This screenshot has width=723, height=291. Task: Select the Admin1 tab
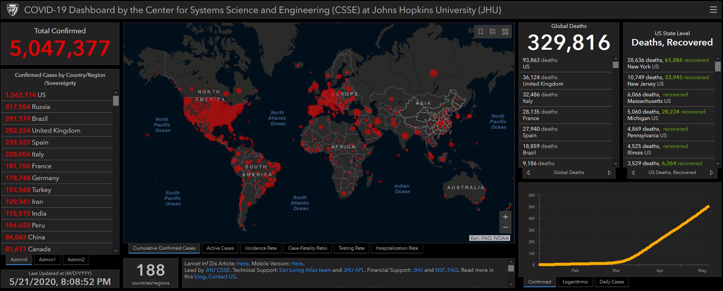47,260
